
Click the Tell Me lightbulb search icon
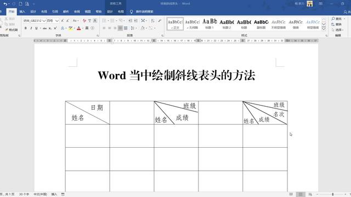(132, 11)
